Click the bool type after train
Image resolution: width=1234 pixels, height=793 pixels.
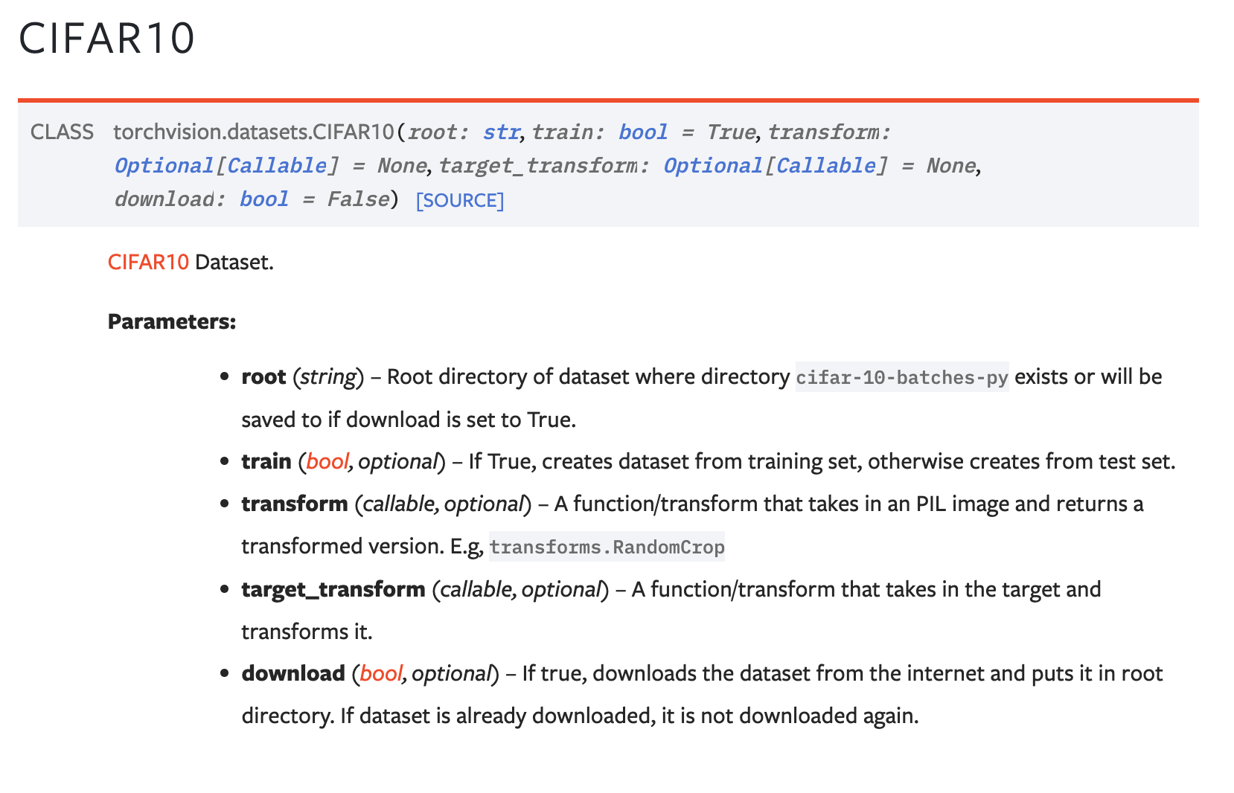point(643,132)
